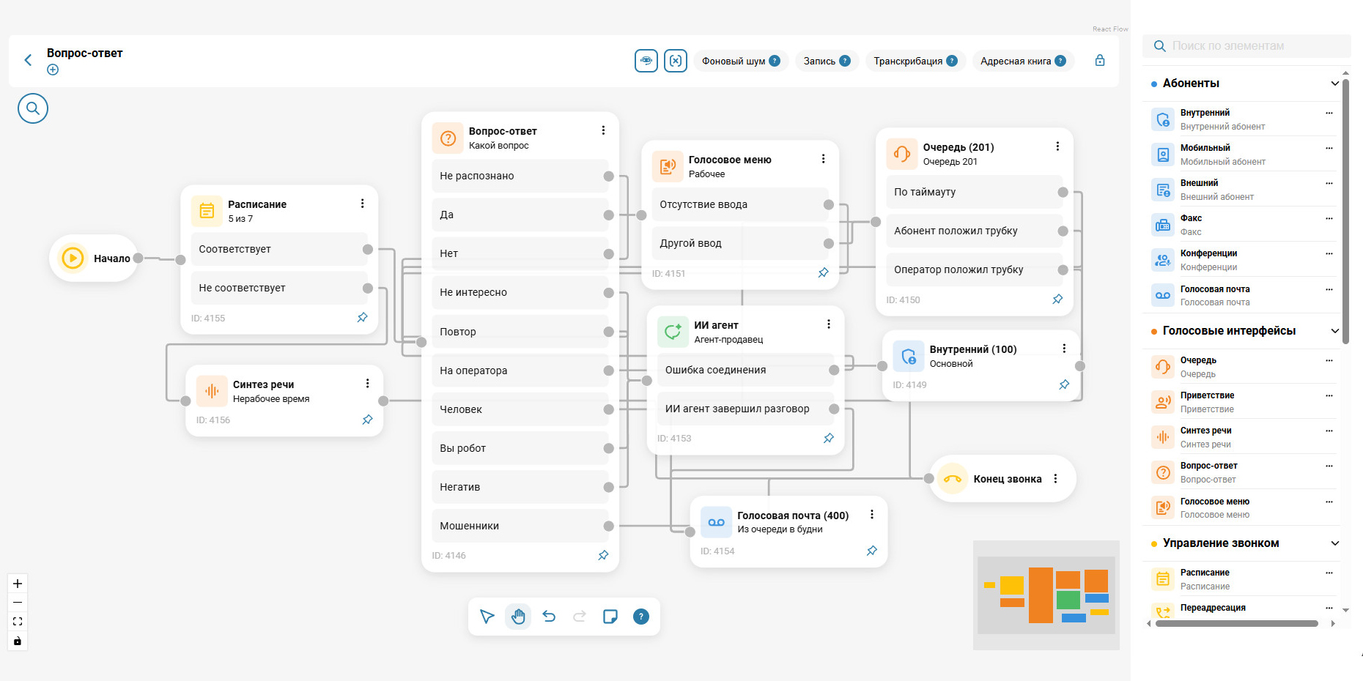The image size is (1363, 681).
Task: Open the Расписание node three-dot menu
Action: point(362,204)
